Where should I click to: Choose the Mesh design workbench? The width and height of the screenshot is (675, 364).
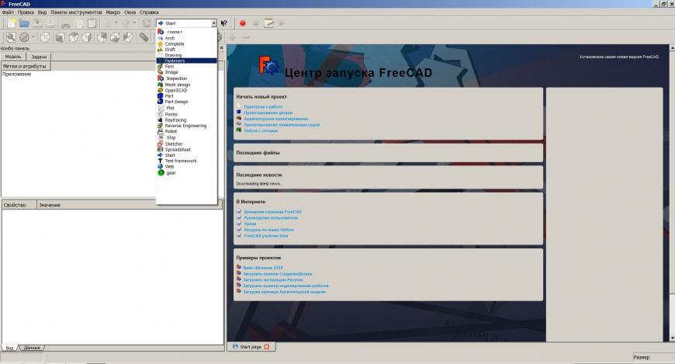pos(186,85)
